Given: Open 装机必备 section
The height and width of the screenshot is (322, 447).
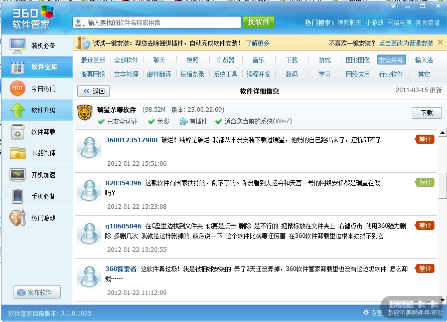Looking at the screenshot, I should pos(37,46).
